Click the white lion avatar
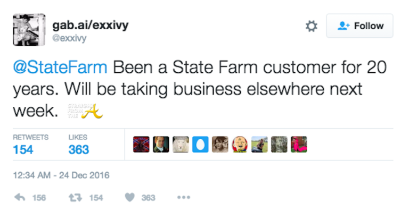The width and height of the screenshot is (409, 219). pos(181,144)
